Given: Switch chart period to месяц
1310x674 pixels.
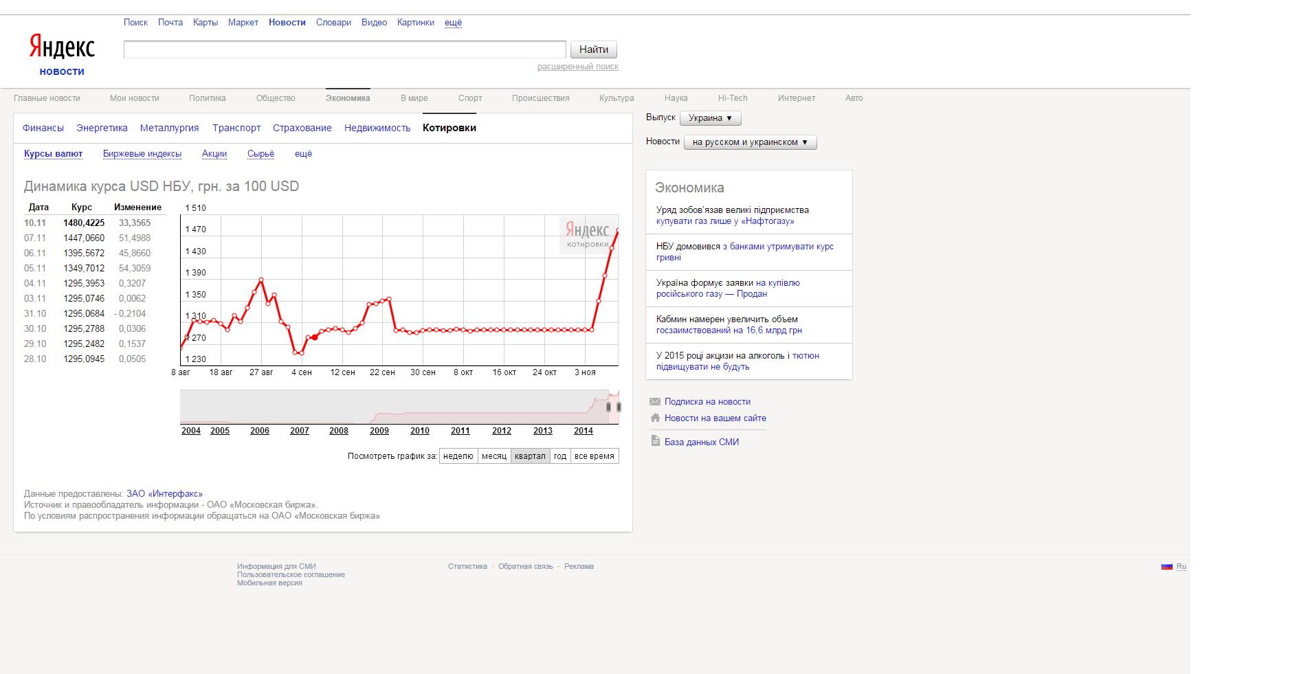Looking at the screenshot, I should [493, 456].
